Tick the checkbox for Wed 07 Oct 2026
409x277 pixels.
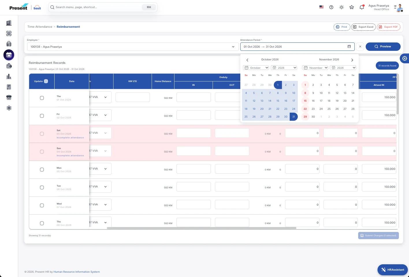click(42, 205)
